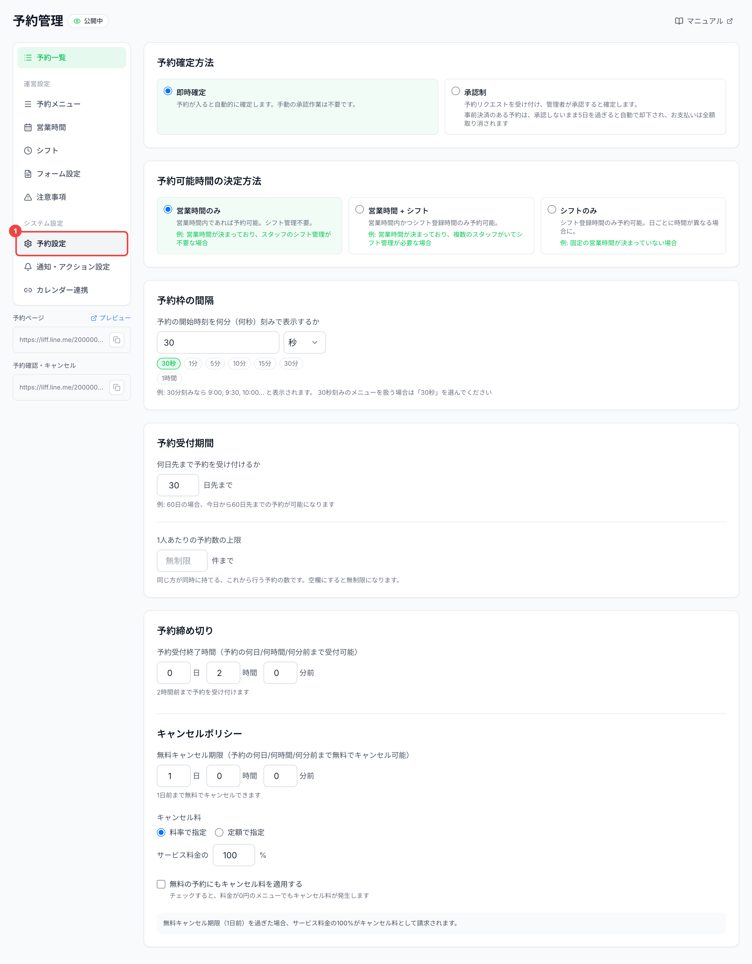Open 通知・アクション設定 in the sidebar
This screenshot has width=752, height=964.
tap(72, 267)
